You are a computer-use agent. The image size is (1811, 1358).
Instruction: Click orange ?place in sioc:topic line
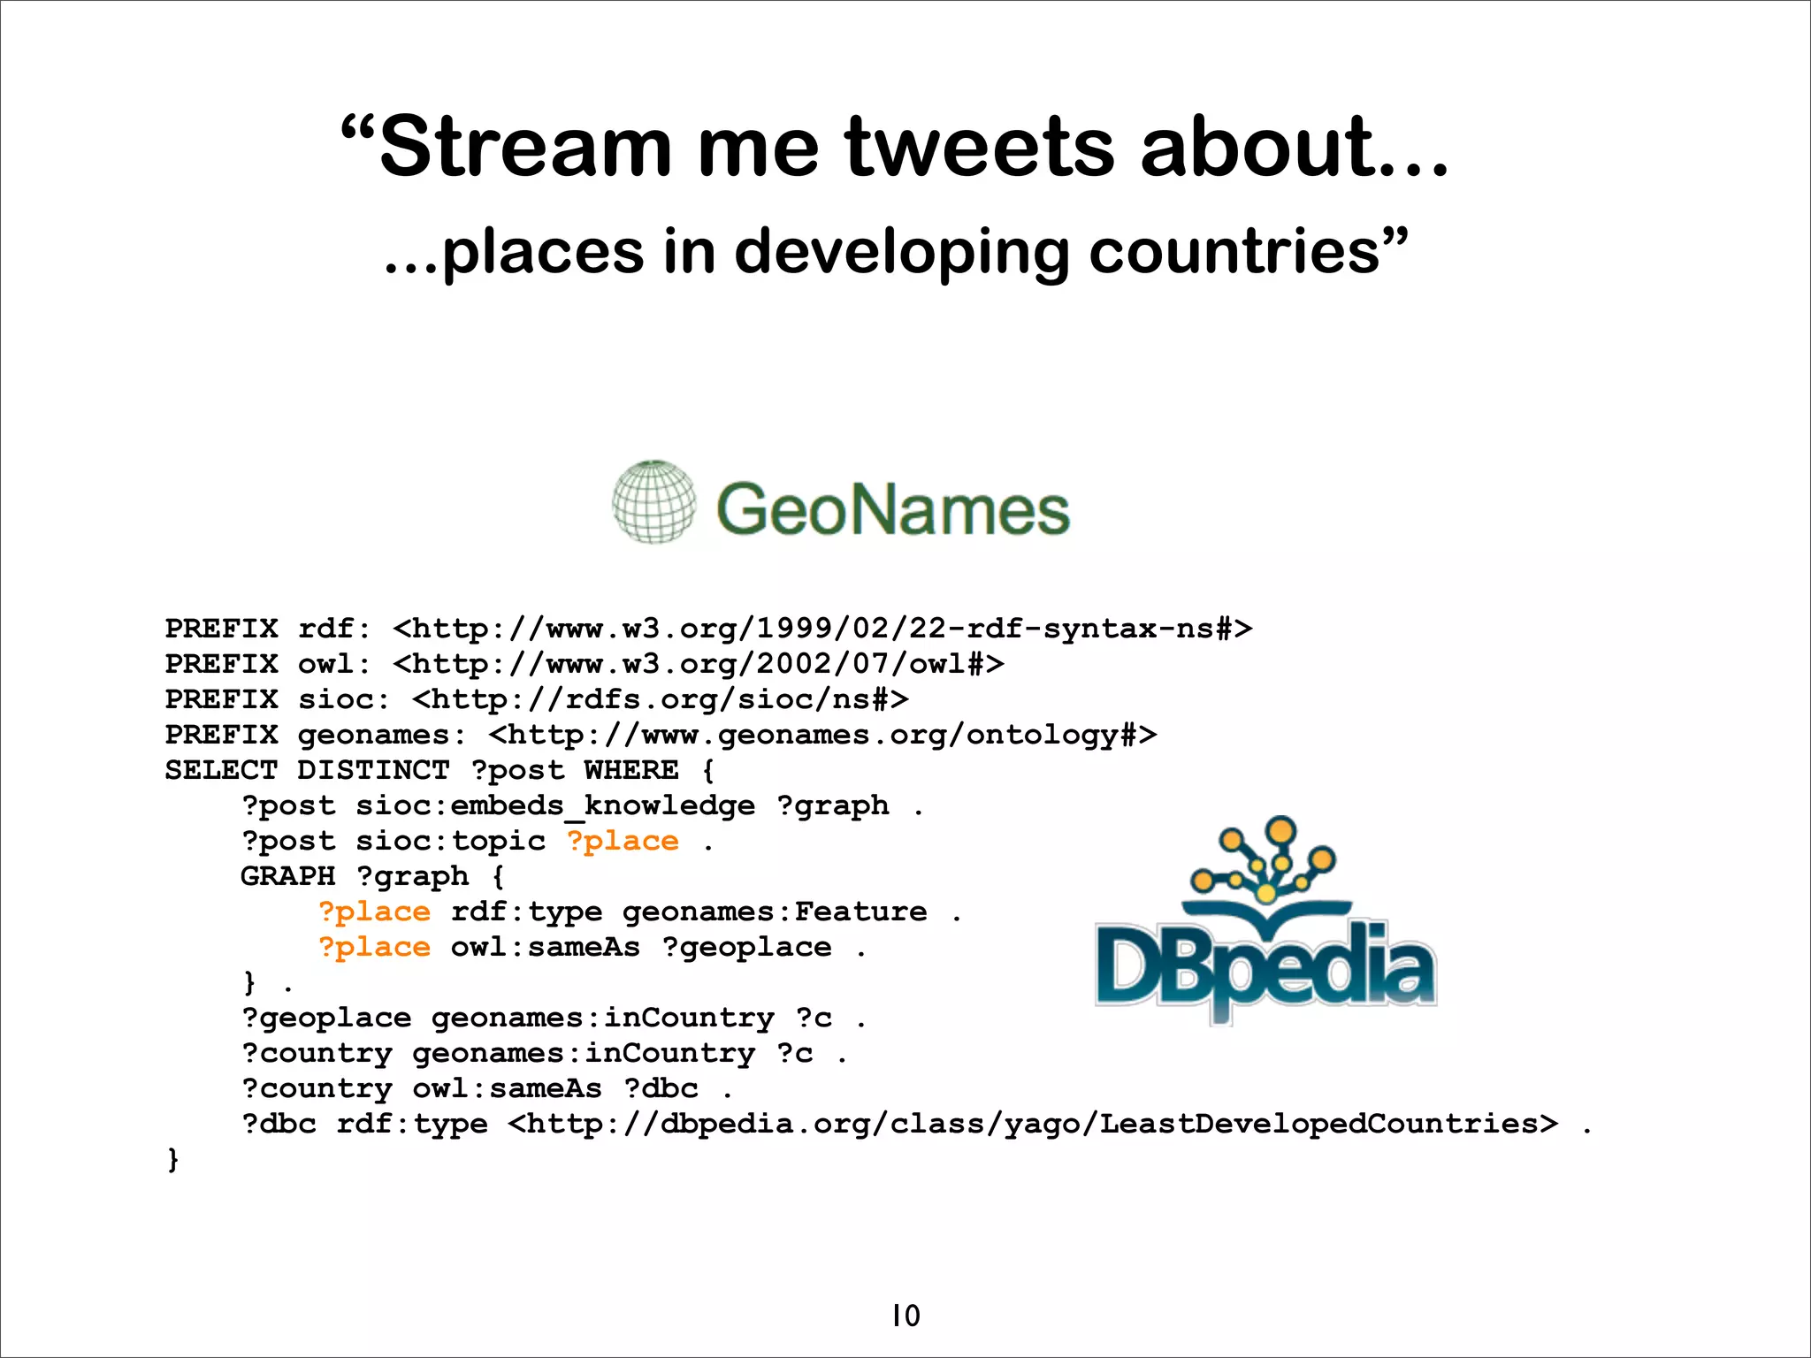pyautogui.click(x=623, y=841)
